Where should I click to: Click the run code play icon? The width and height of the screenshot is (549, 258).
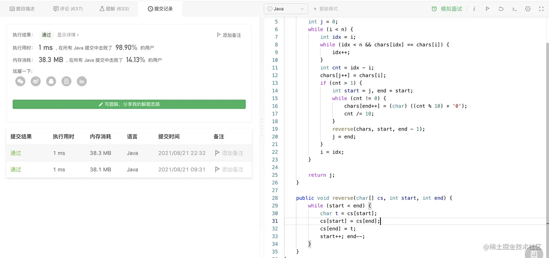click(488, 9)
